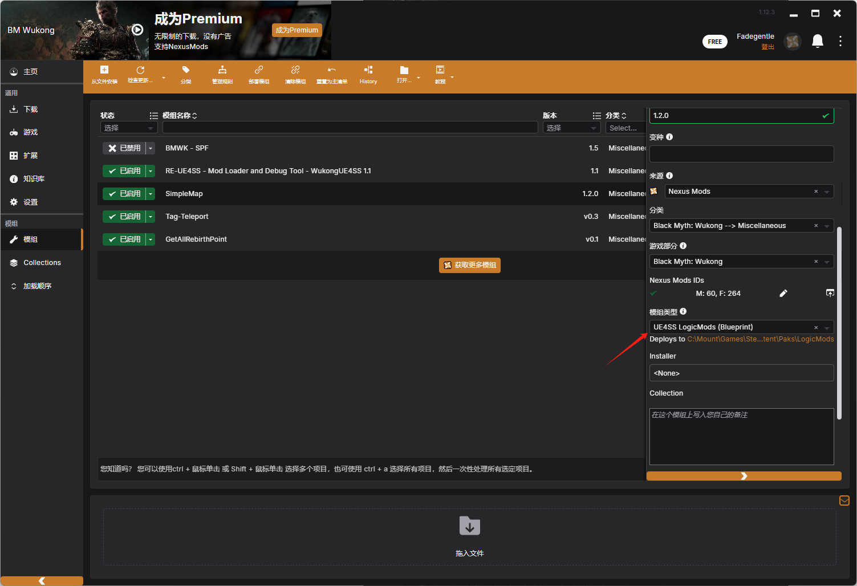Open 知识库 knowledge base in sidebar
Screen dimensions: 857x586
(42, 179)
